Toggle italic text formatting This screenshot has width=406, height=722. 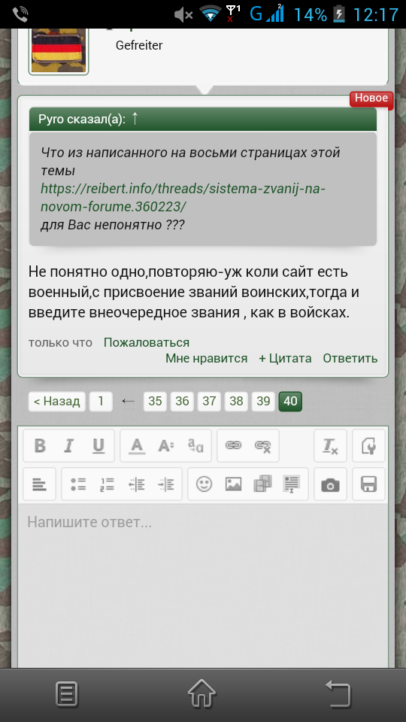(68, 445)
